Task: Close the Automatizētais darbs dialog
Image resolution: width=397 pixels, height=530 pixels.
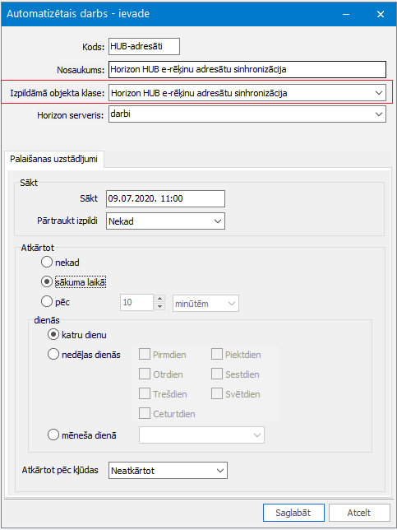Action: coord(381,14)
